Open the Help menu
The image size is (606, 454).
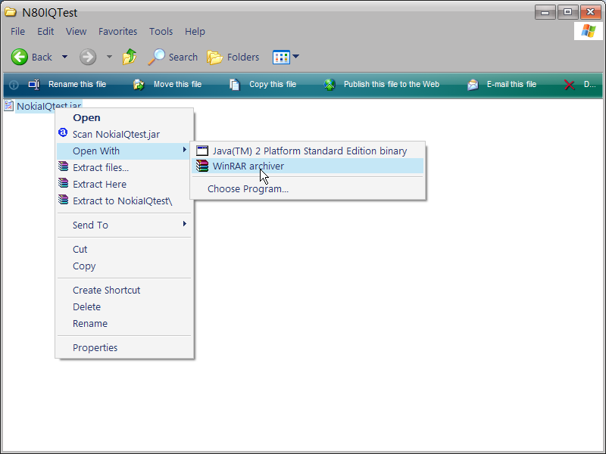point(195,31)
